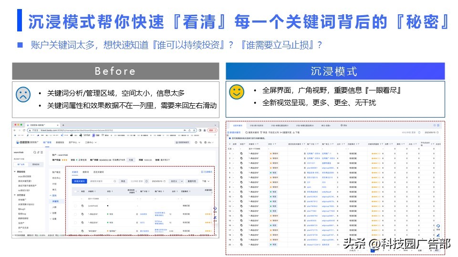Click the browser profile icon beside update button
458x257 pixels.
[x=205, y=130]
